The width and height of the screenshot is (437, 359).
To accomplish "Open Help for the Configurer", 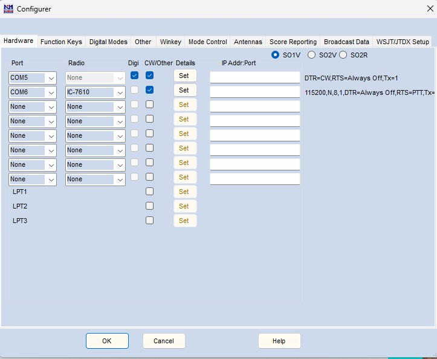I will (279, 341).
